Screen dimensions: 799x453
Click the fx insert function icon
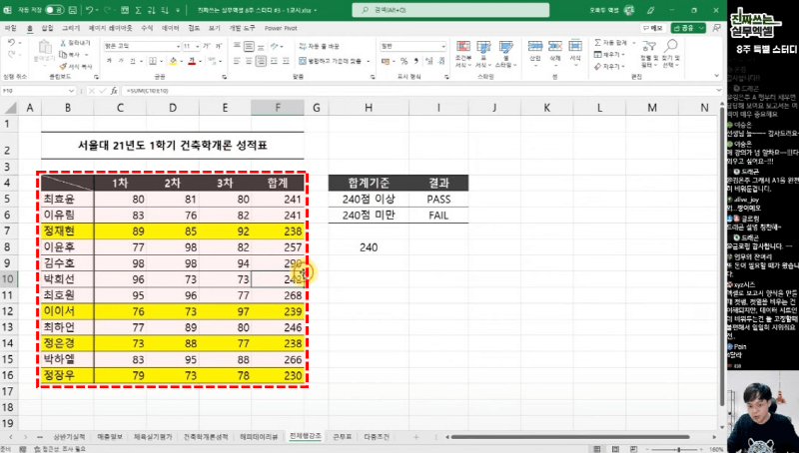[114, 91]
